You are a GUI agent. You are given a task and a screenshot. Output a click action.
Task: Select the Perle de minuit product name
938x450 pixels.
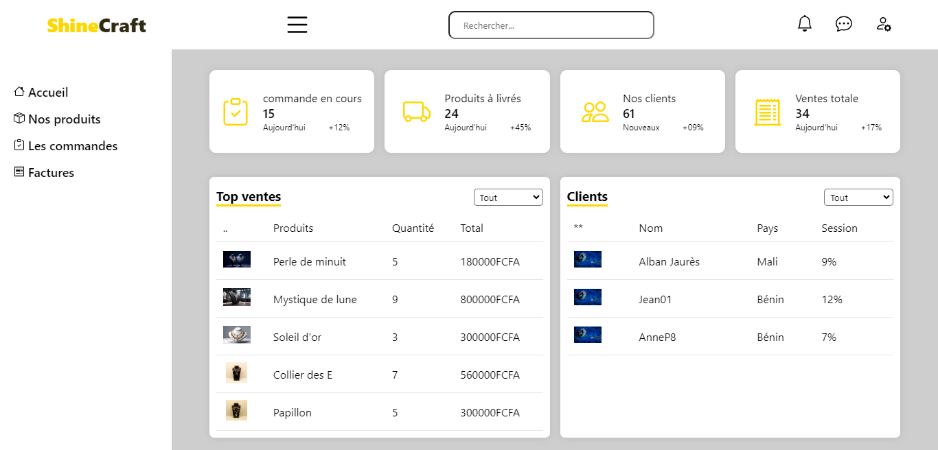310,262
